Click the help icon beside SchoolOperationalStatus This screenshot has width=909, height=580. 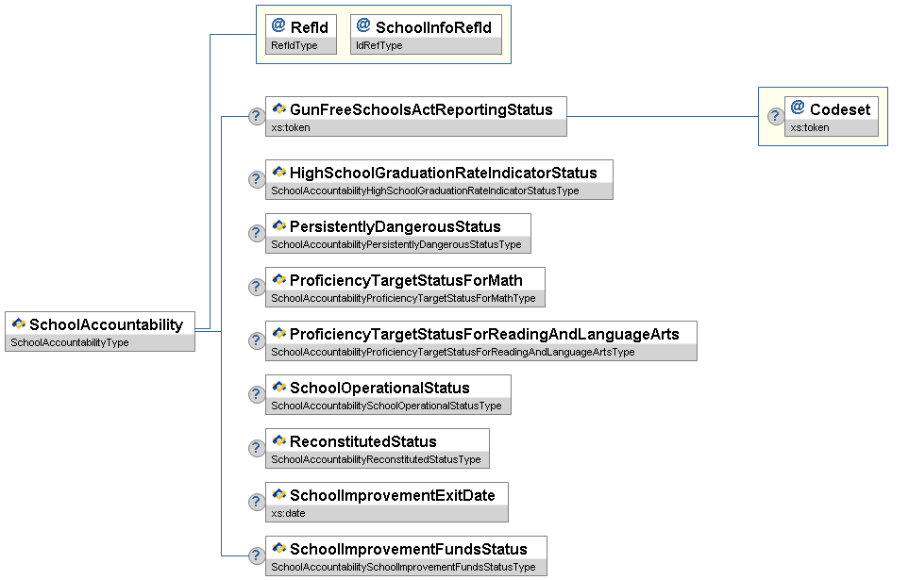(x=255, y=395)
